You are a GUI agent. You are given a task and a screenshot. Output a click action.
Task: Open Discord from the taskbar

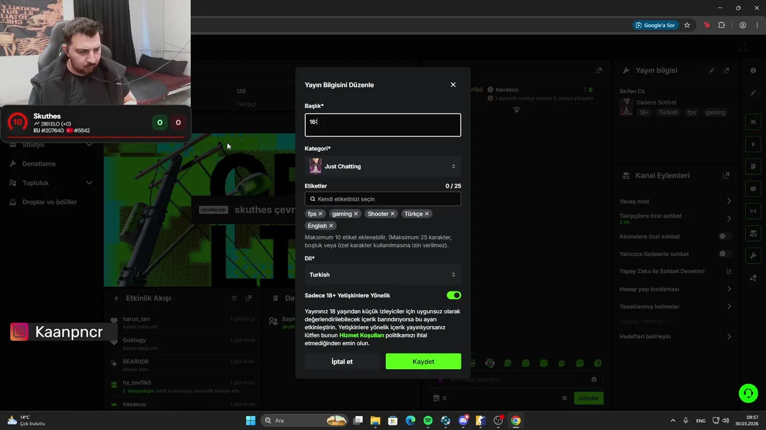(463, 420)
